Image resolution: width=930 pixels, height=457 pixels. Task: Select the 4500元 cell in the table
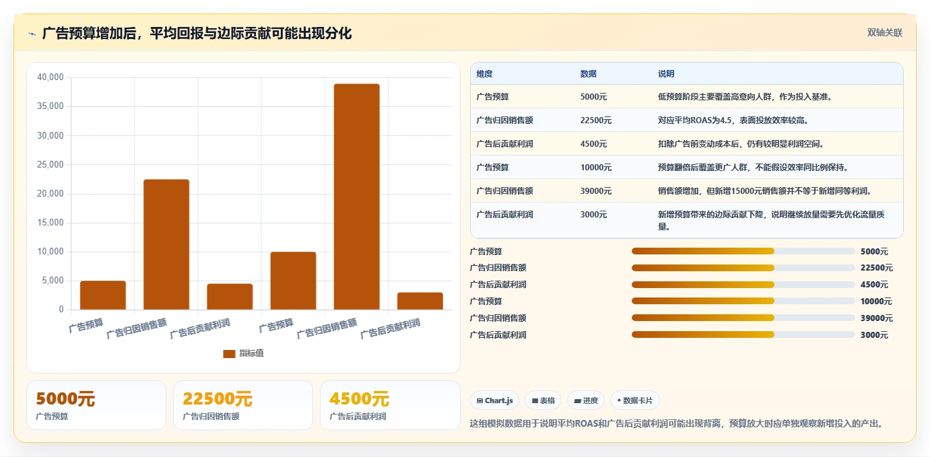pos(593,144)
